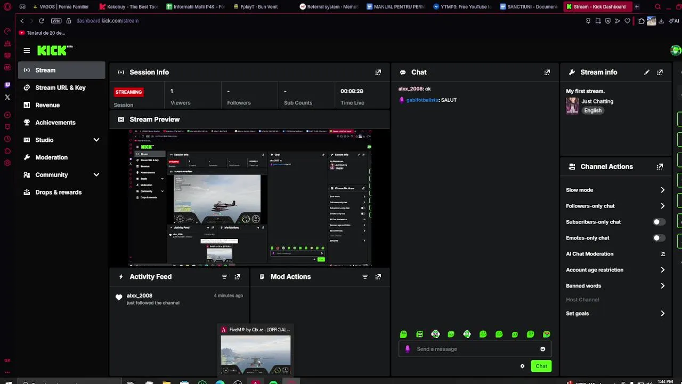The width and height of the screenshot is (682, 384).
Task: Open Drops & rewards page
Action: click(x=61, y=192)
